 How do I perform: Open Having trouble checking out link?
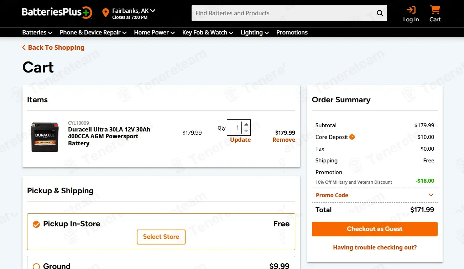375,247
